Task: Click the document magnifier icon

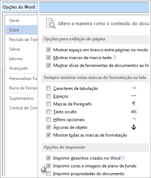Action: pos(51,23)
